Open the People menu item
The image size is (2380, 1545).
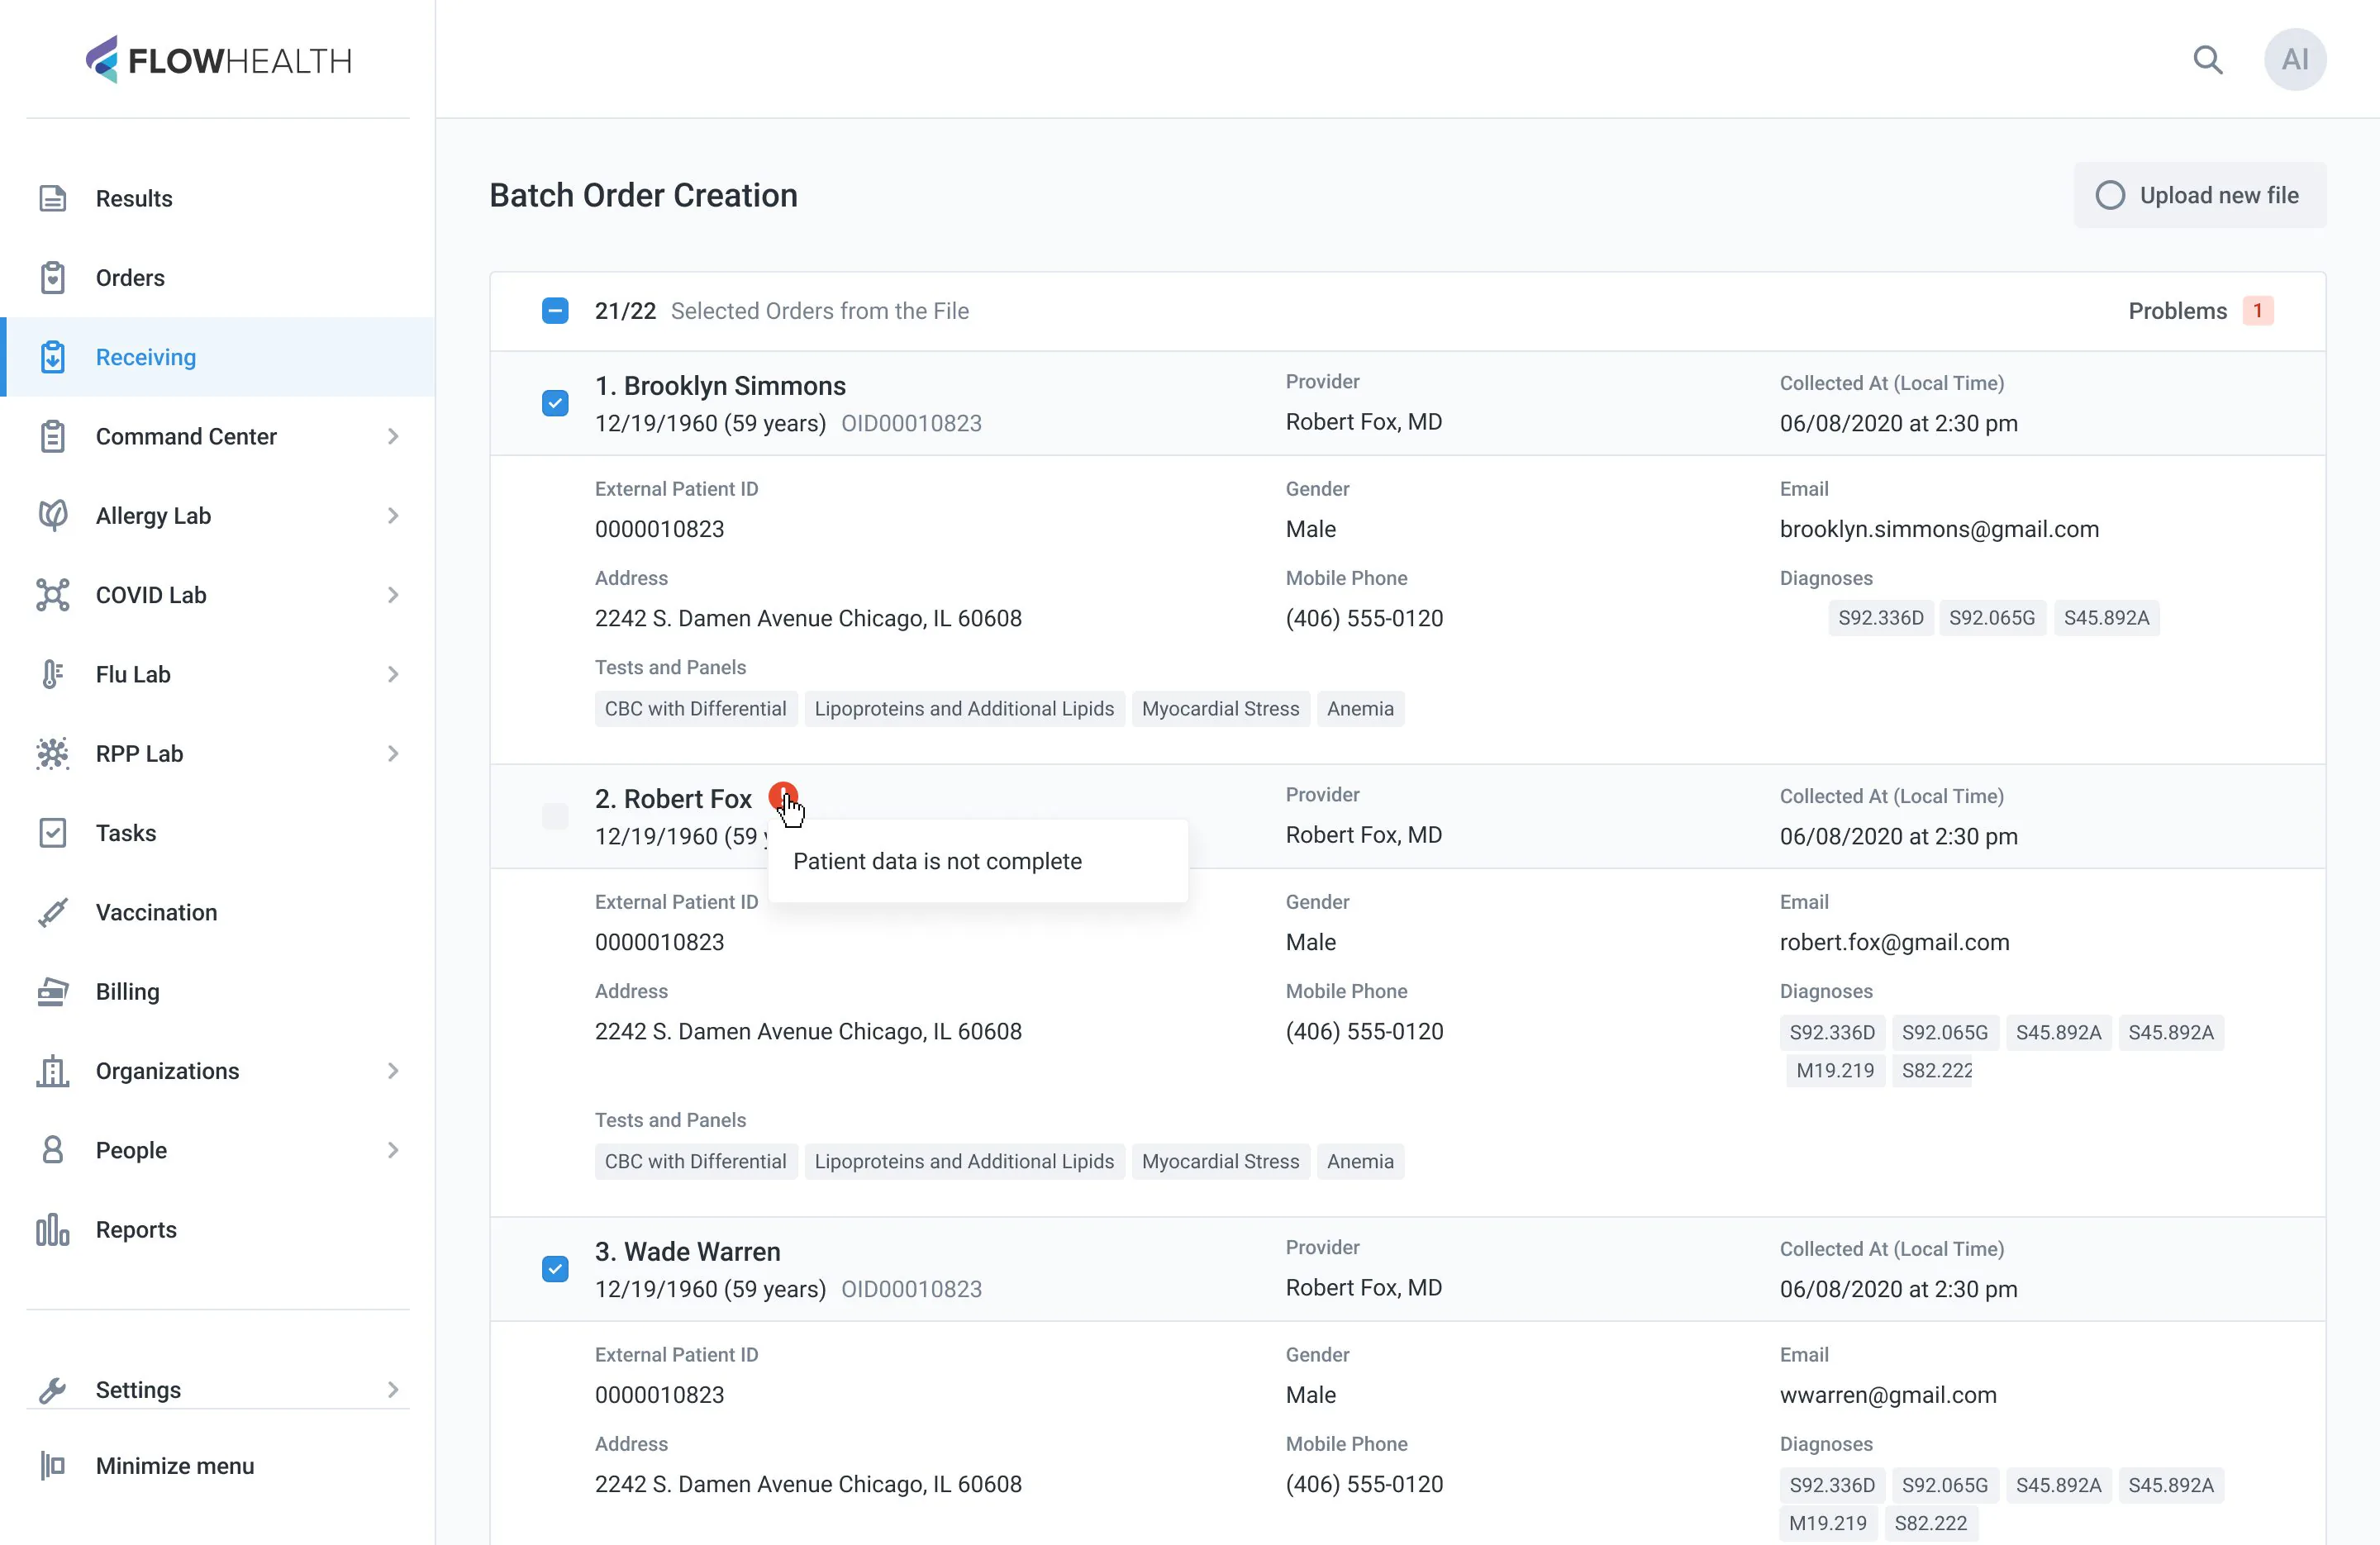coord(218,1150)
